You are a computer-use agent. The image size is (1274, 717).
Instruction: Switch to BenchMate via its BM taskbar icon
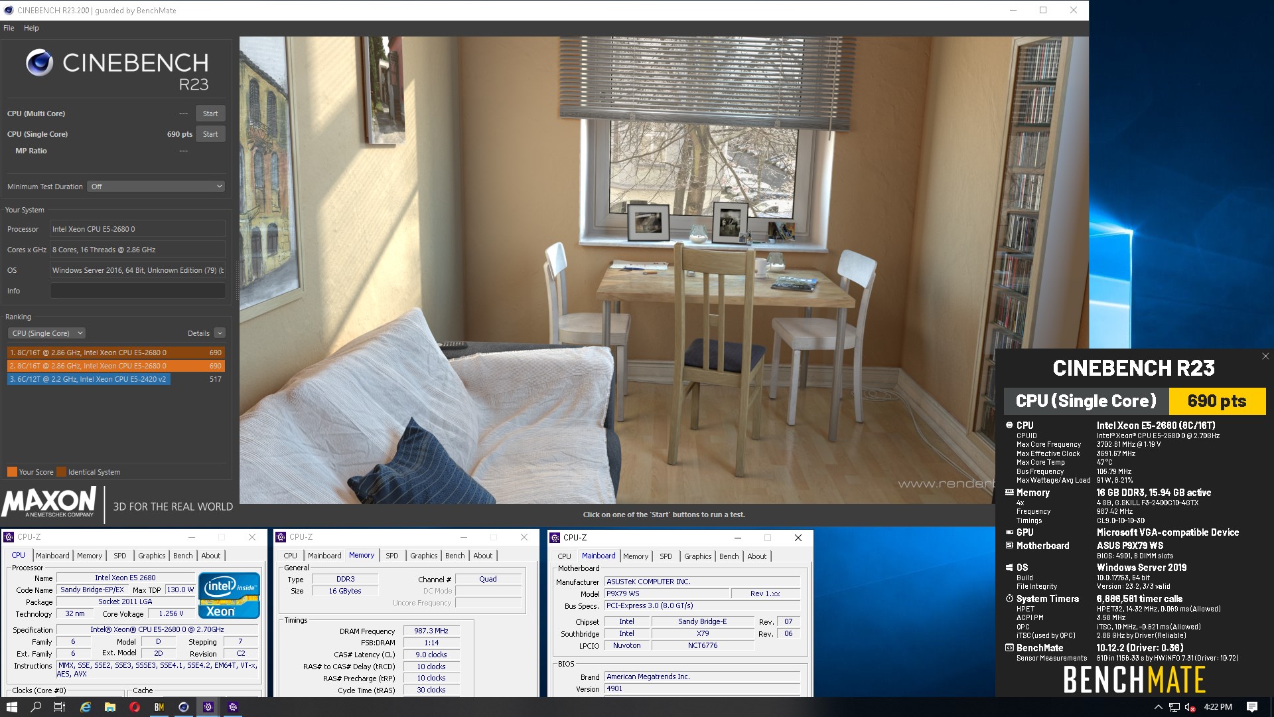159,707
